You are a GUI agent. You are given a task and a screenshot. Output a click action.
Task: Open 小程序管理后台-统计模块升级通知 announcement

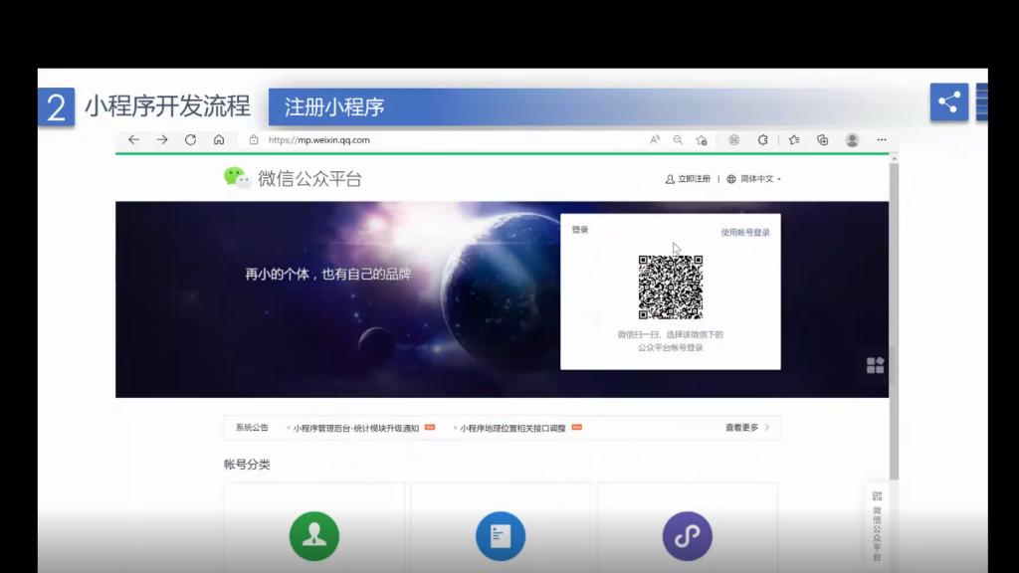coord(355,428)
